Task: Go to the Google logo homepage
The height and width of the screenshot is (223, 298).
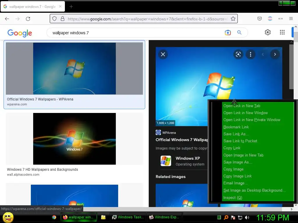Action: 20,33
